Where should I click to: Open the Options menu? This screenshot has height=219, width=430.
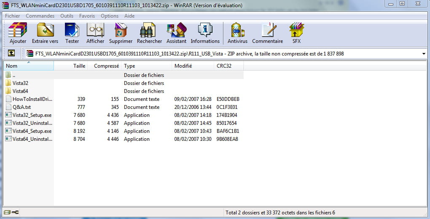click(x=110, y=16)
